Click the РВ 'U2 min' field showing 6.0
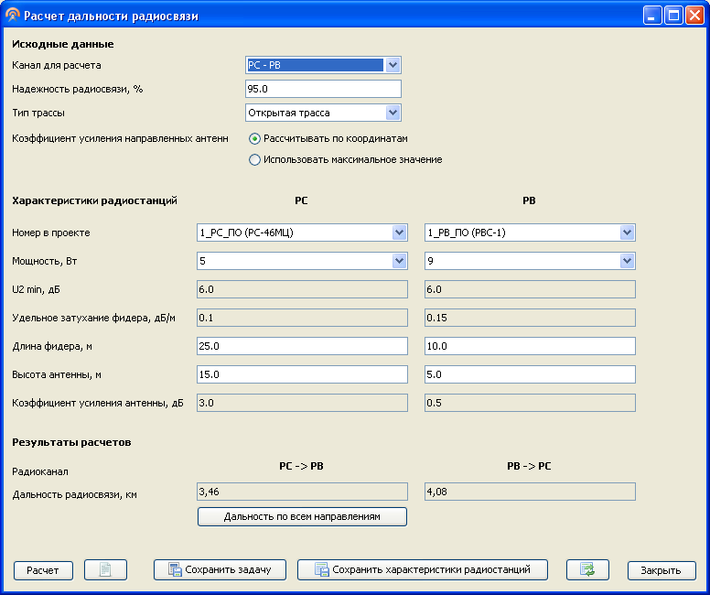 tap(530, 289)
